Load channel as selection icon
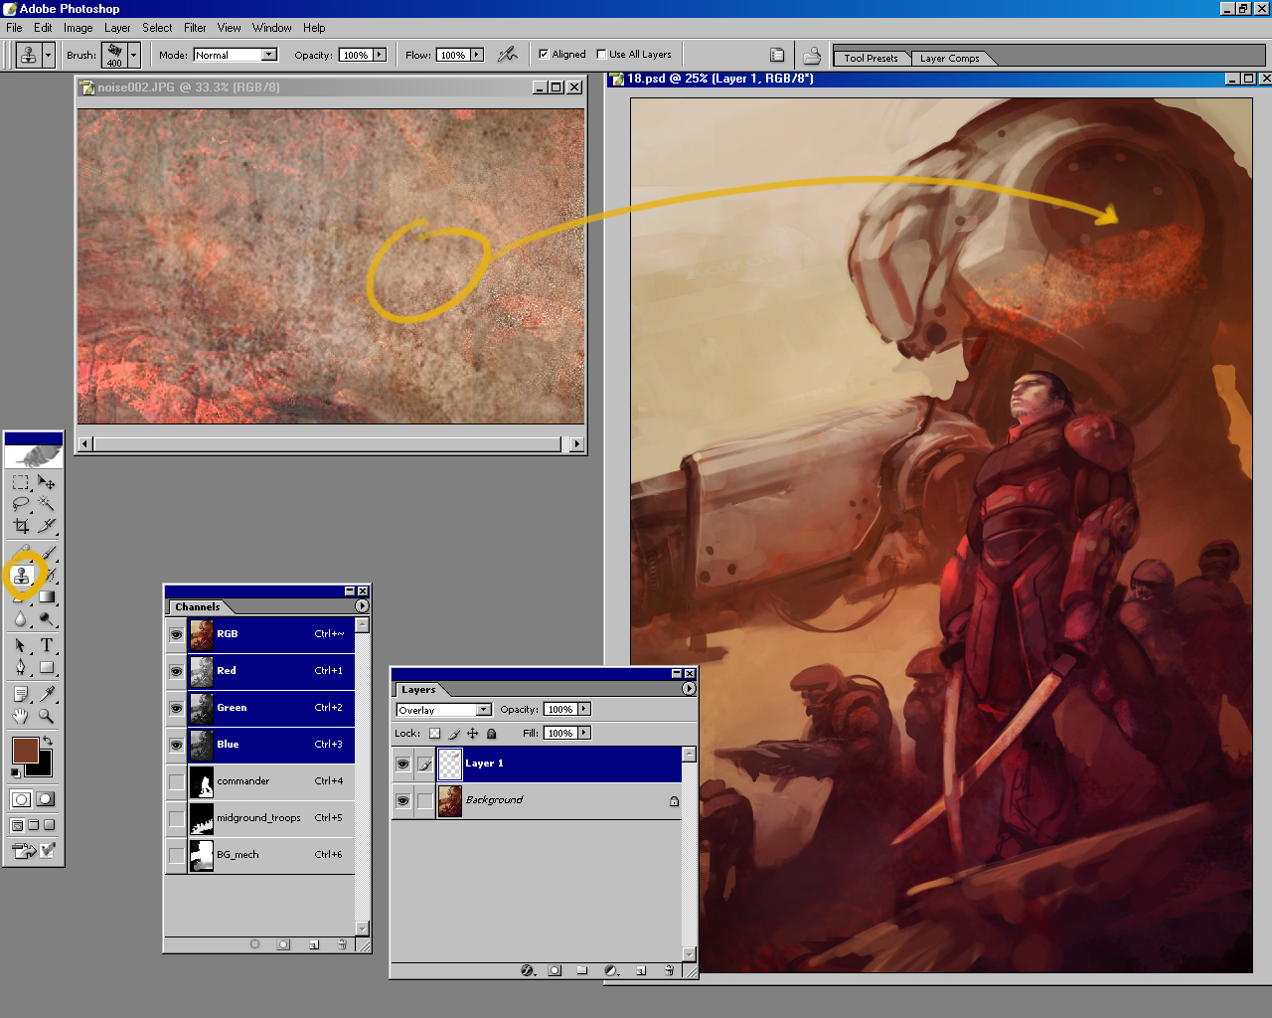The width and height of the screenshot is (1272, 1018). (x=255, y=944)
